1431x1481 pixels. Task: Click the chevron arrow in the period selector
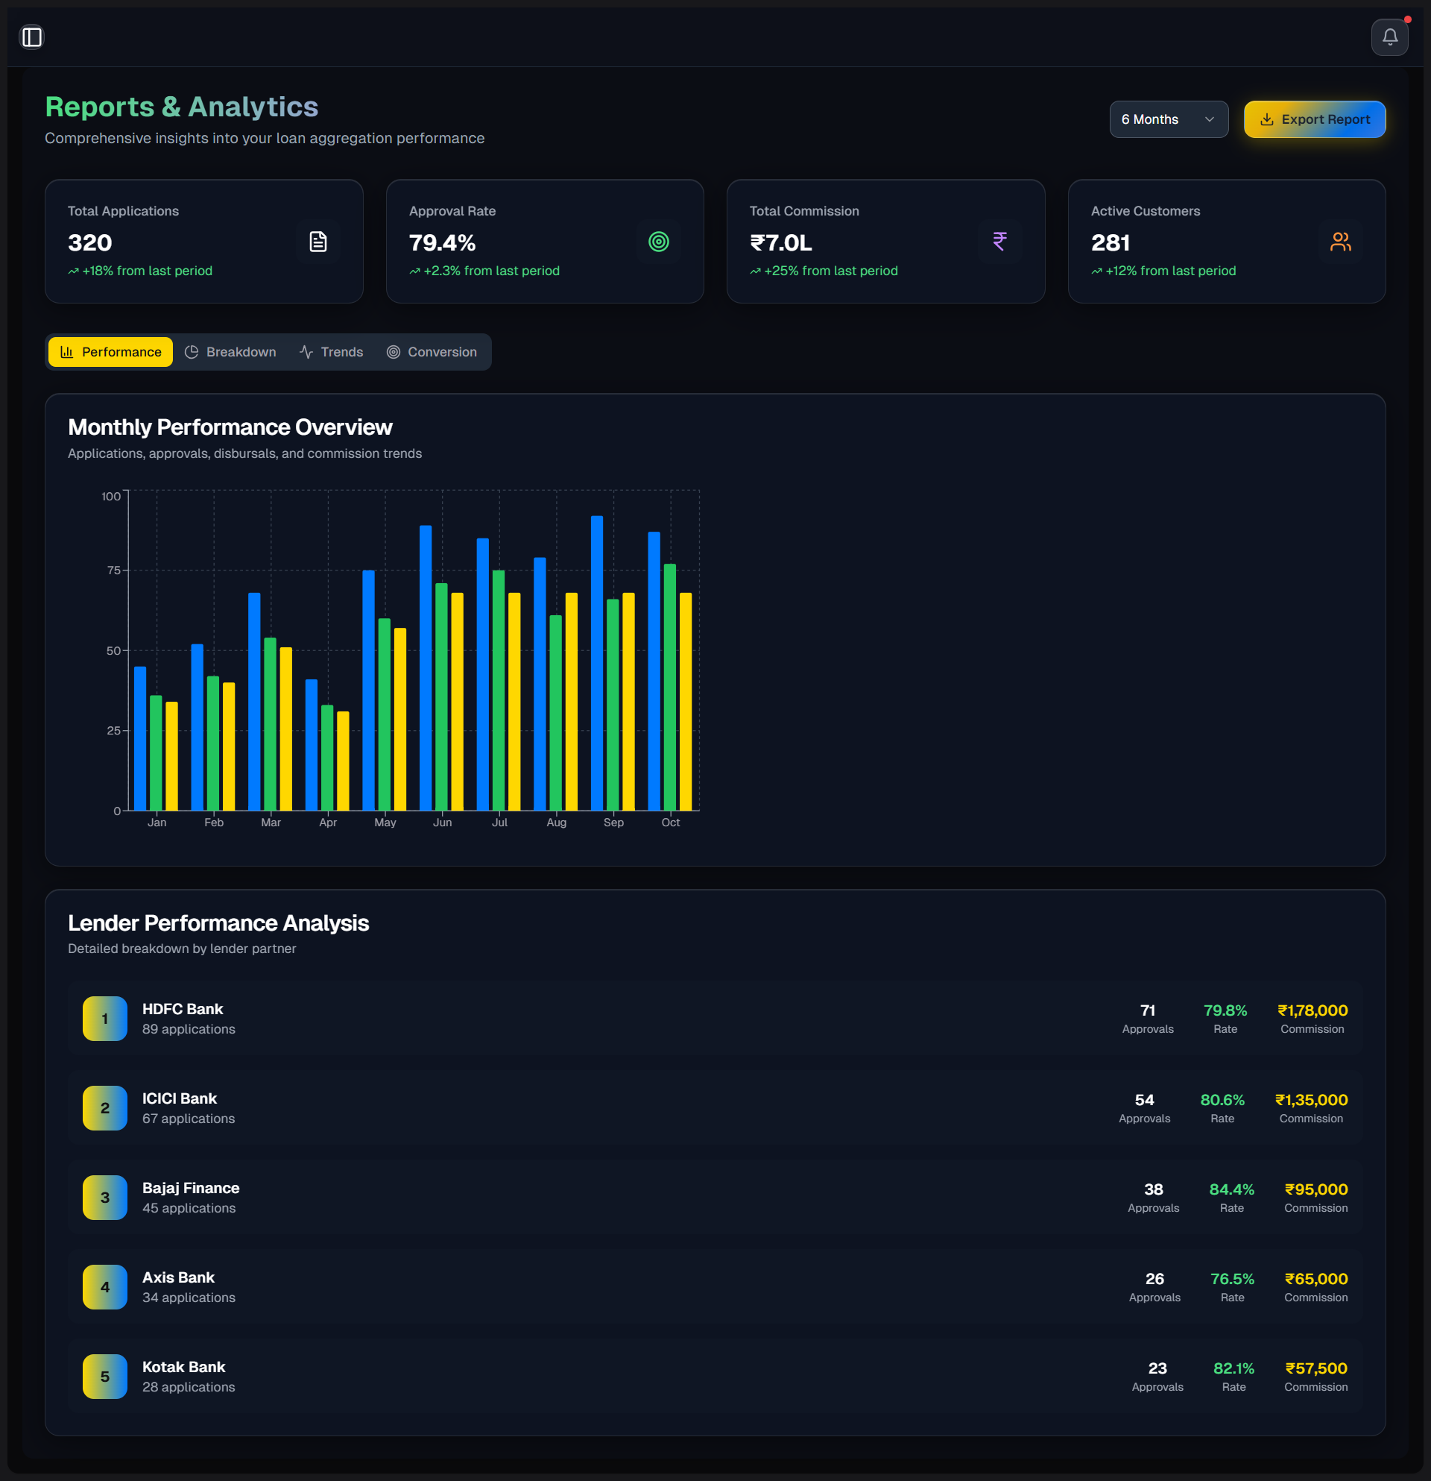click(1209, 119)
